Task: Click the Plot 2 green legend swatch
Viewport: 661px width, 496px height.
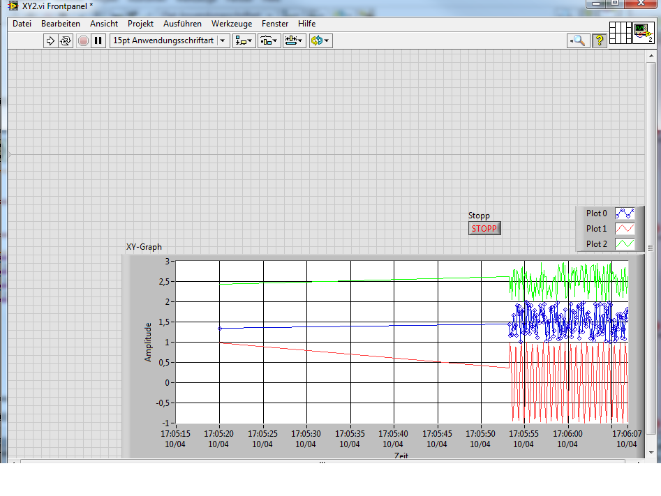Action: point(625,244)
